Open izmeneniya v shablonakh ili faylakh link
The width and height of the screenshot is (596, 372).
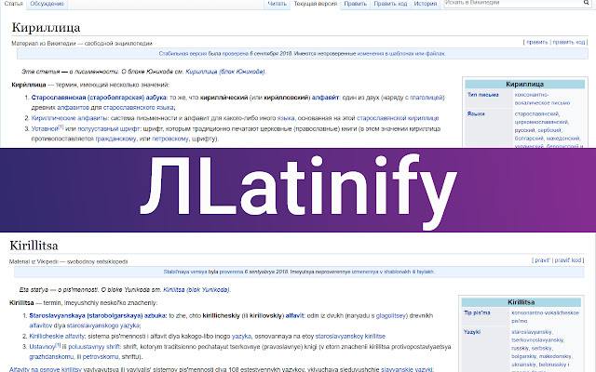coord(393,272)
